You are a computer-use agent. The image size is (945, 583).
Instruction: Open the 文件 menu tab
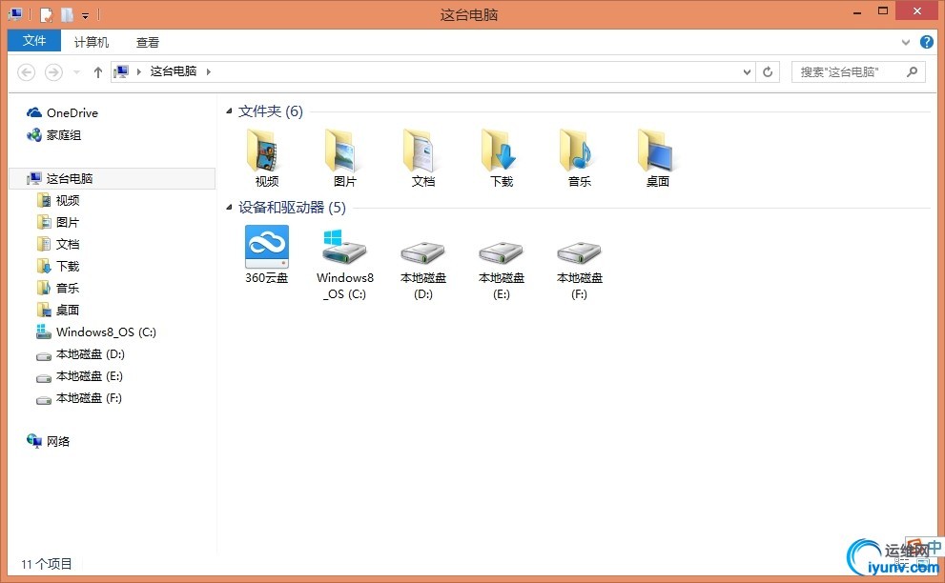pyautogui.click(x=34, y=40)
